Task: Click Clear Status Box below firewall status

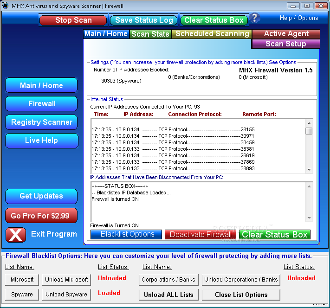Action: point(275,234)
